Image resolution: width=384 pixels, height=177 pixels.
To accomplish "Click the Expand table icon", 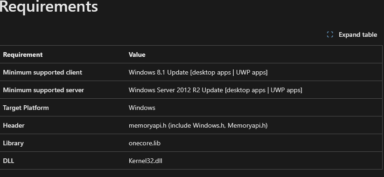I will pyautogui.click(x=330, y=35).
